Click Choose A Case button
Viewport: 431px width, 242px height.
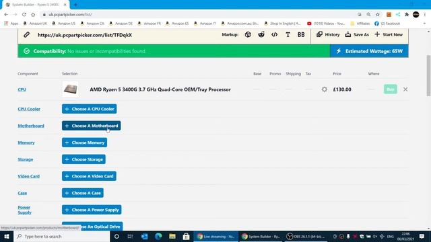tap(83, 193)
